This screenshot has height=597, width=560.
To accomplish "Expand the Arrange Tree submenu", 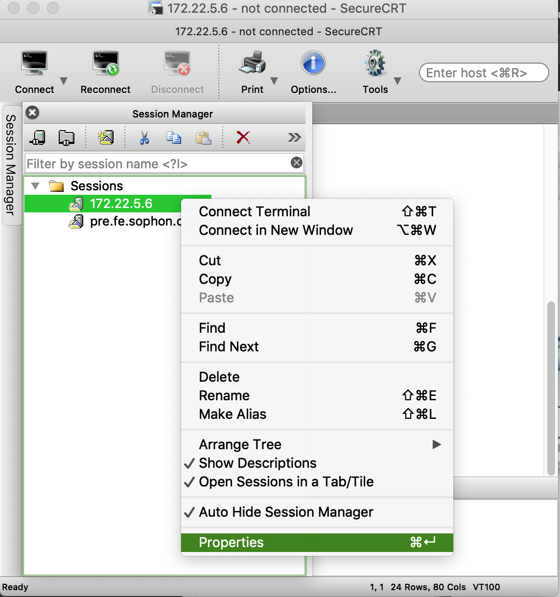I will pyautogui.click(x=240, y=444).
